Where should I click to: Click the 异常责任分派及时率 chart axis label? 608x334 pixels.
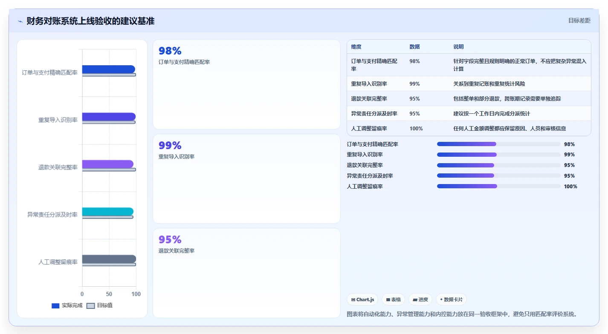coord(52,215)
